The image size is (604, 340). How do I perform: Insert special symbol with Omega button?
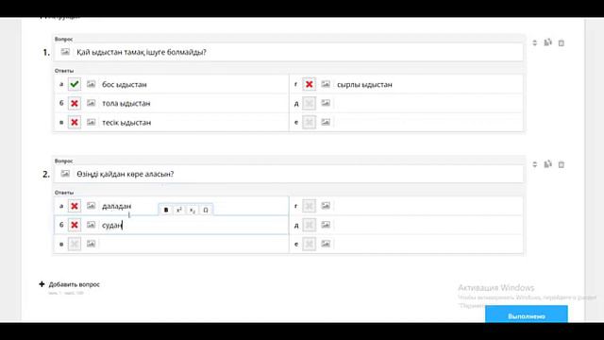pos(206,210)
